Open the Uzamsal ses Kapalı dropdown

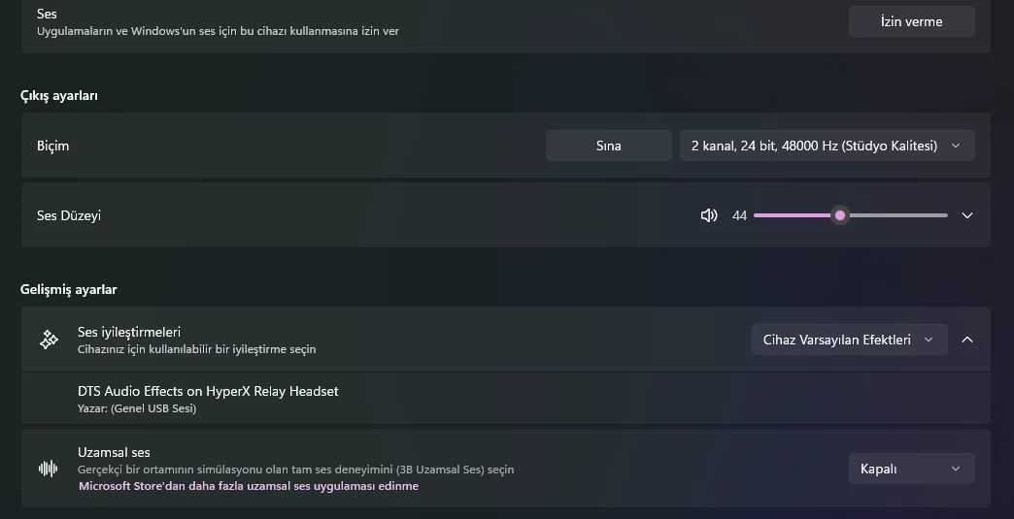click(910, 469)
